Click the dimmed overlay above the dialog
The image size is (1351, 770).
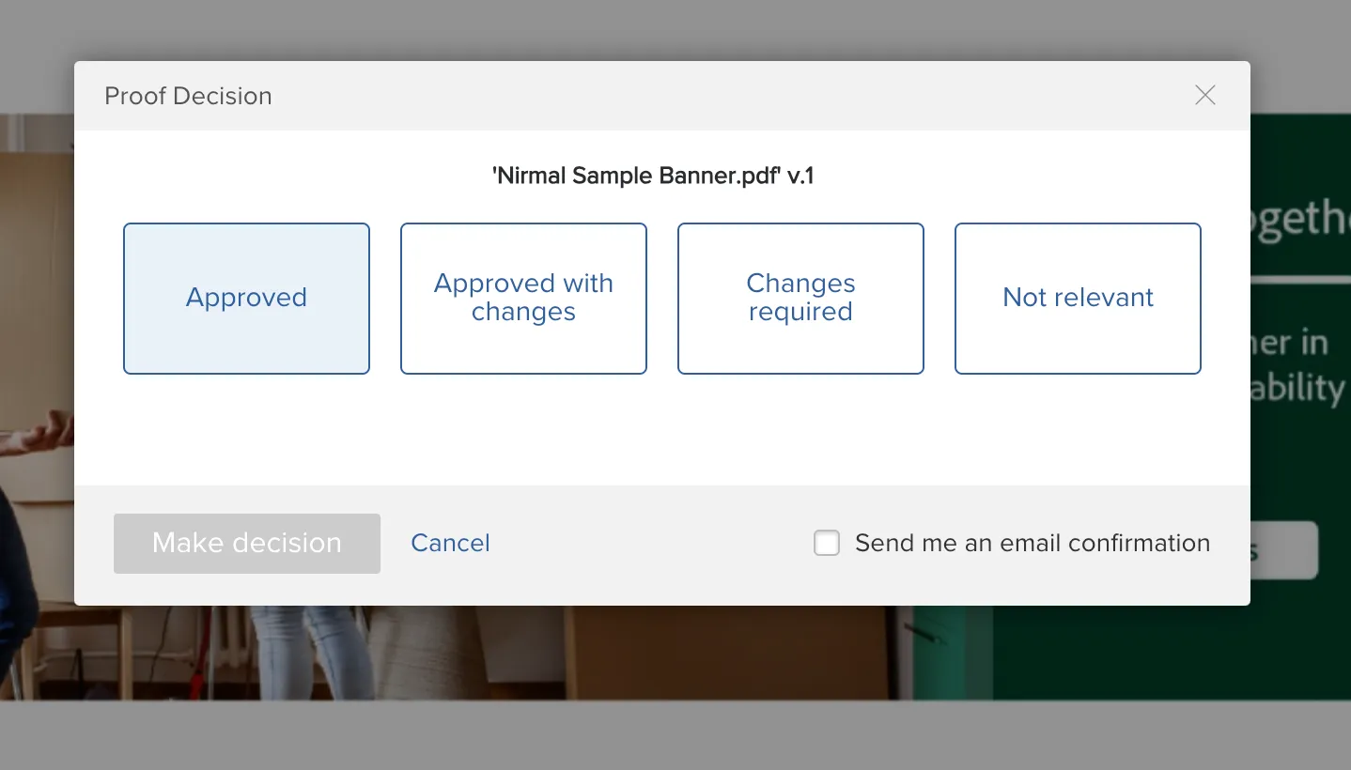click(x=675, y=30)
